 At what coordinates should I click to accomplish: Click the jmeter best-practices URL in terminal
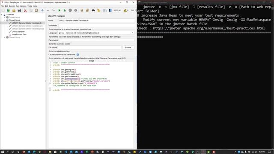click(209, 28)
